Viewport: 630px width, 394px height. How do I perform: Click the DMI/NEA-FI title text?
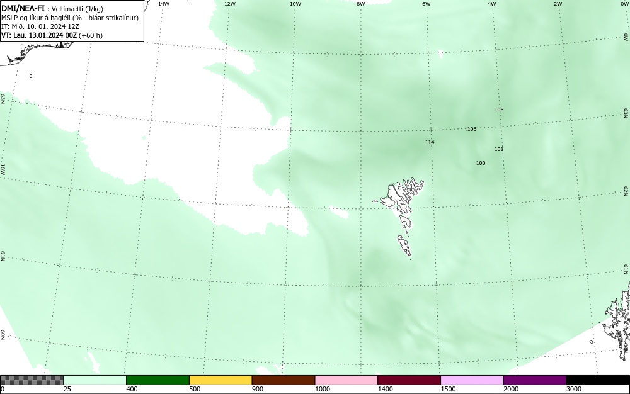[x=23, y=8]
